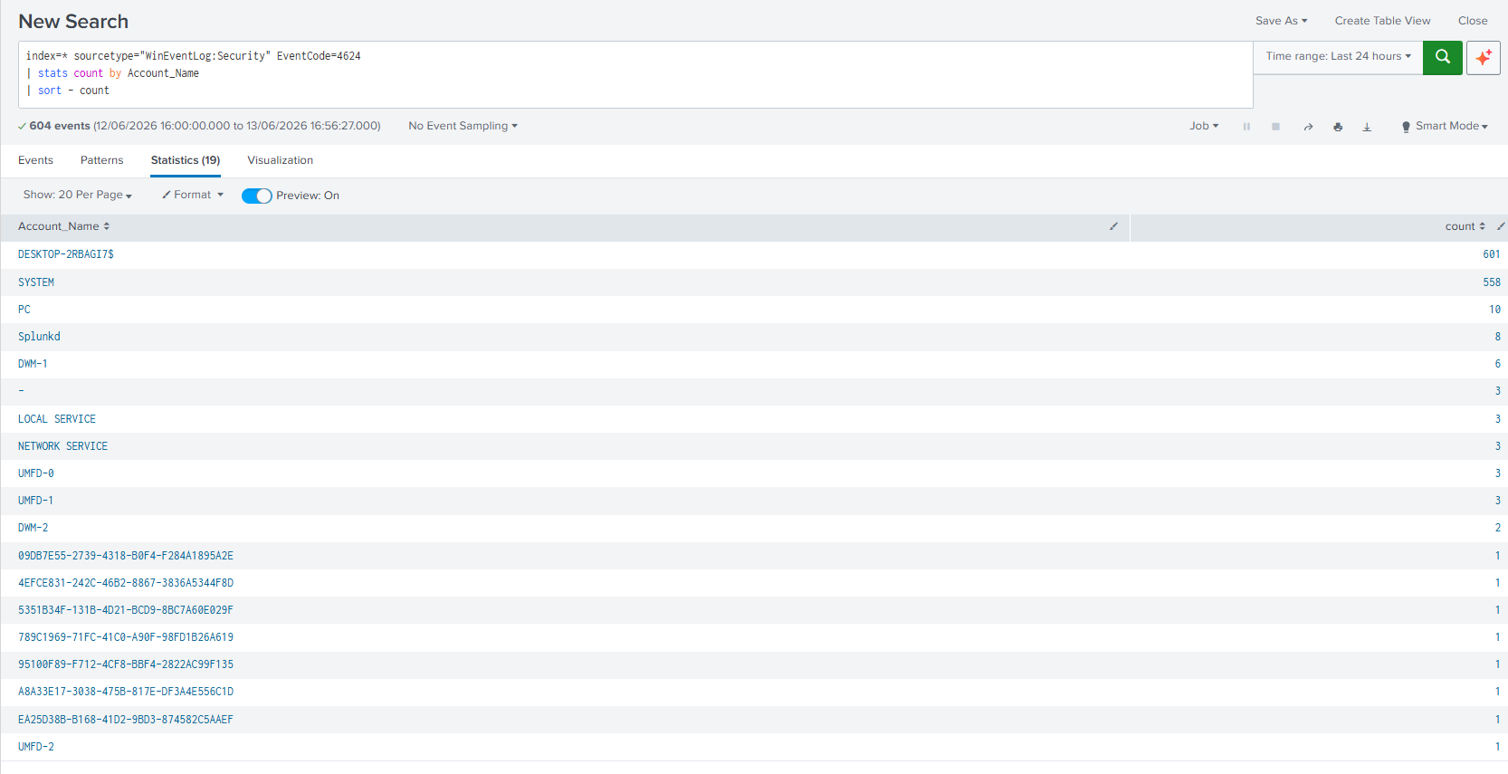
Task: Click the EA25D38B-B168-41D2-9BD3-874582C5AAEF value
Action: 126,720
